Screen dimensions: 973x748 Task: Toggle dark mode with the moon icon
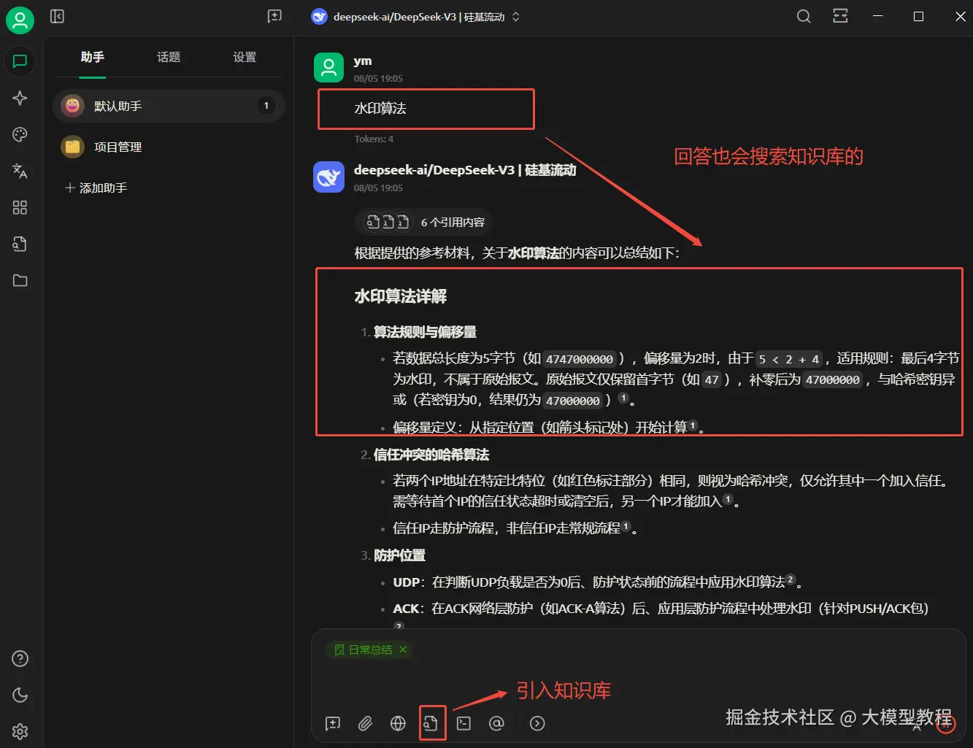20,695
